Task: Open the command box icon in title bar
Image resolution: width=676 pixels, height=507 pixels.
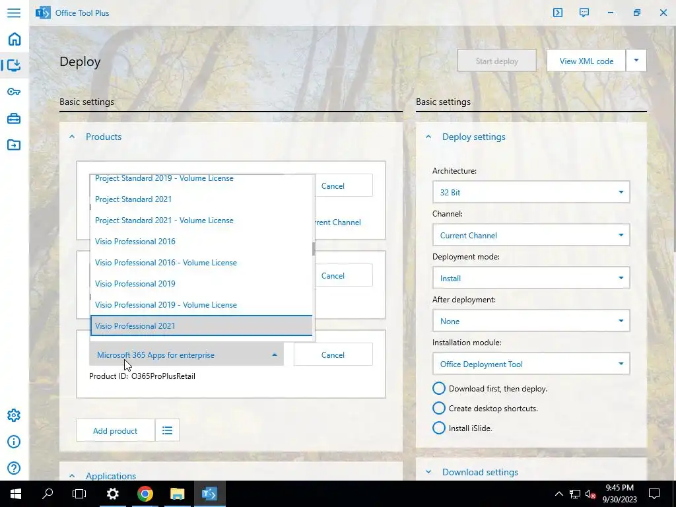Action: point(557,13)
